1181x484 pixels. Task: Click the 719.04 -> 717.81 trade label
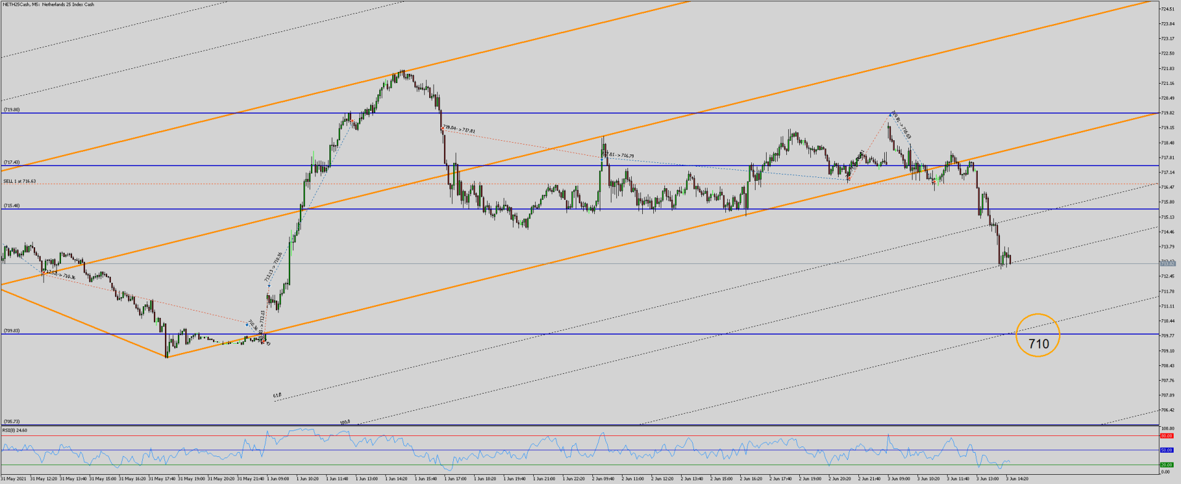point(459,129)
